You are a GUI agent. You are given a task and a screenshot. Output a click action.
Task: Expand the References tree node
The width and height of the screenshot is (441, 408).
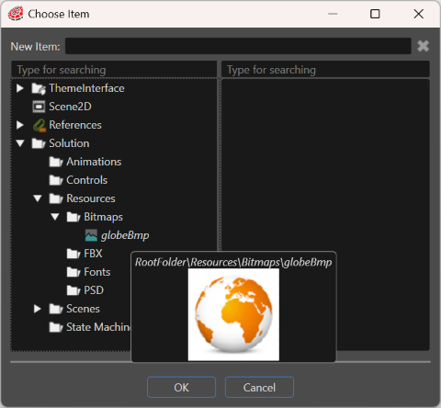(20, 125)
